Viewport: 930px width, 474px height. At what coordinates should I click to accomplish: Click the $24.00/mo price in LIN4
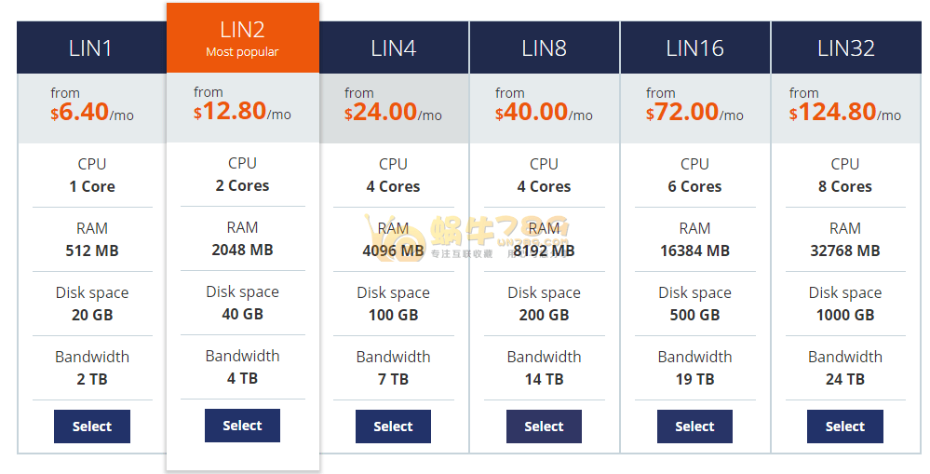(393, 112)
